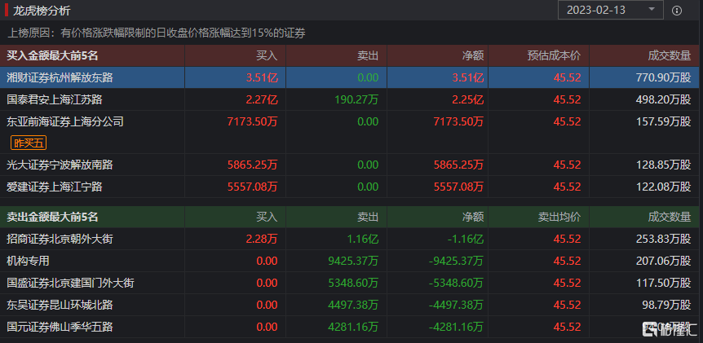Click 买入金额最大前5名 section header

point(52,56)
